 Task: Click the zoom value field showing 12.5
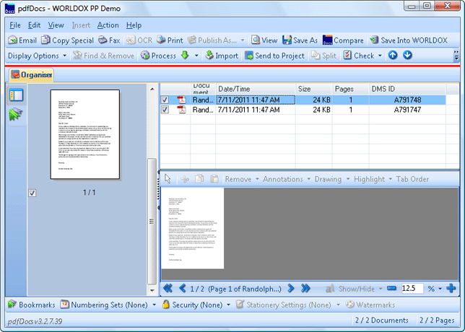(x=412, y=288)
